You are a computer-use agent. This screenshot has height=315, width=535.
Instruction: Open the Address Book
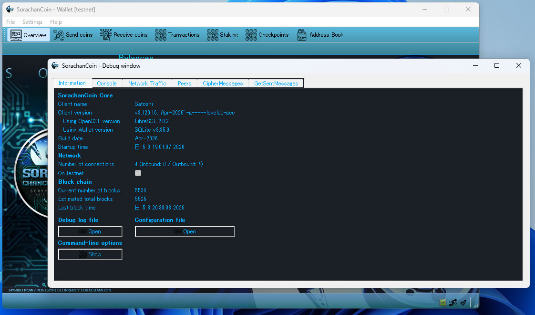click(x=320, y=35)
